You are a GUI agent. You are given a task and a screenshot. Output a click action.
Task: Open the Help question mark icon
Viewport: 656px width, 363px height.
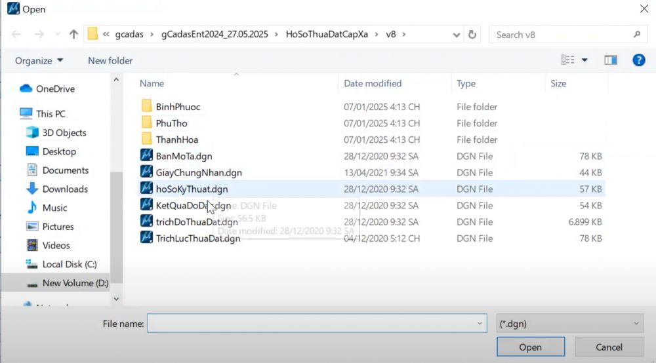tap(638, 60)
